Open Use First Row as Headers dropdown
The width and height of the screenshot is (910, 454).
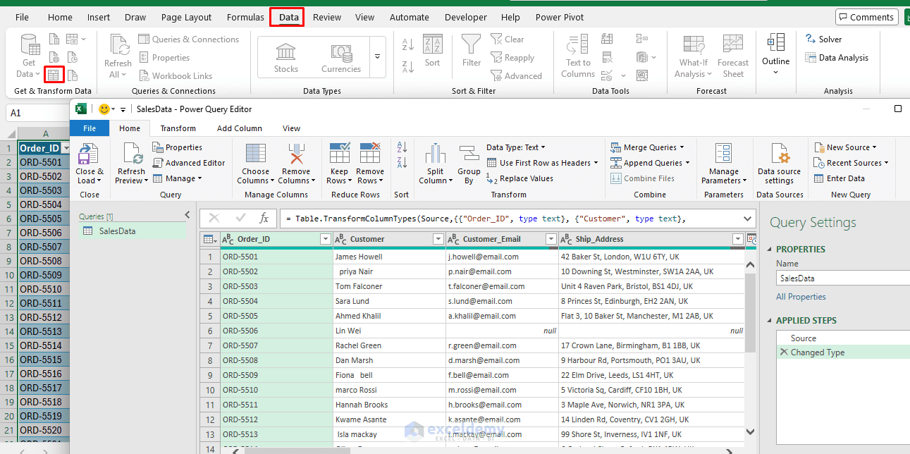(x=541, y=163)
